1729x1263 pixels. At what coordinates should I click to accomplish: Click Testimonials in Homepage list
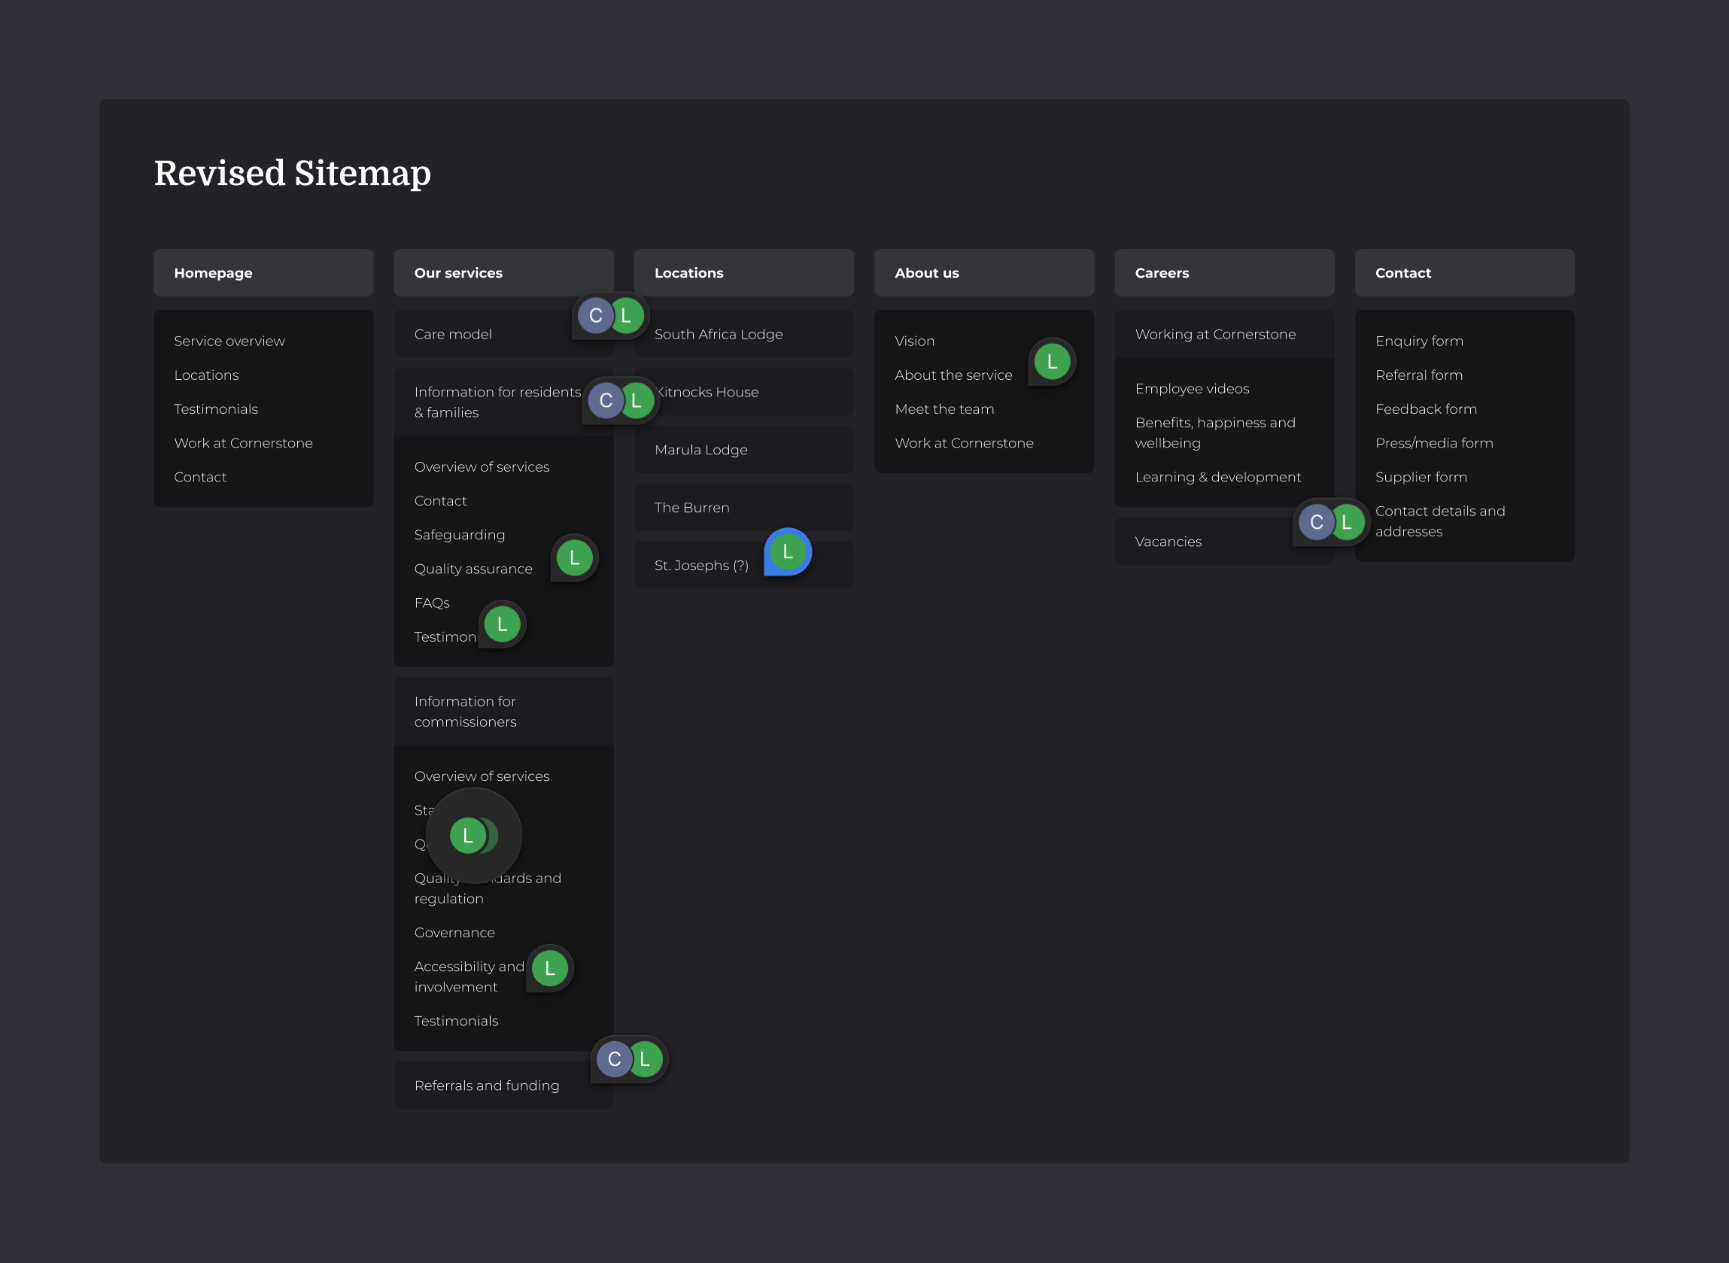(x=216, y=409)
